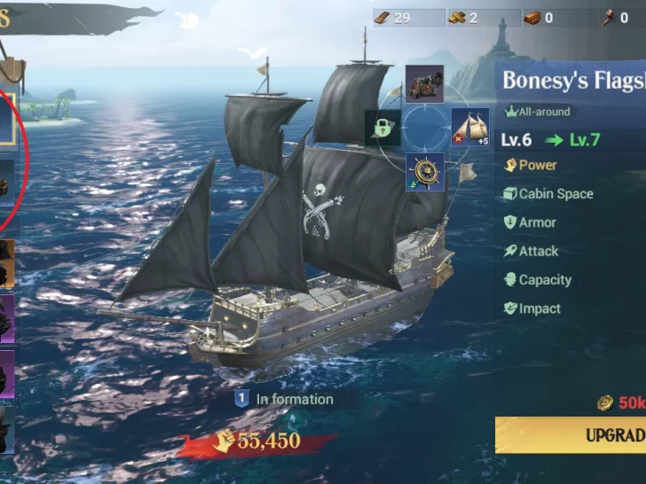This screenshot has height=484, width=646.
Task: Tap the 55,450 power rating banner
Action: (x=258, y=442)
